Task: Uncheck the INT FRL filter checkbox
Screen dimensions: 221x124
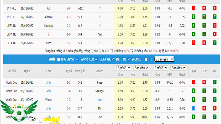Action: pyautogui.click(x=113, y=59)
